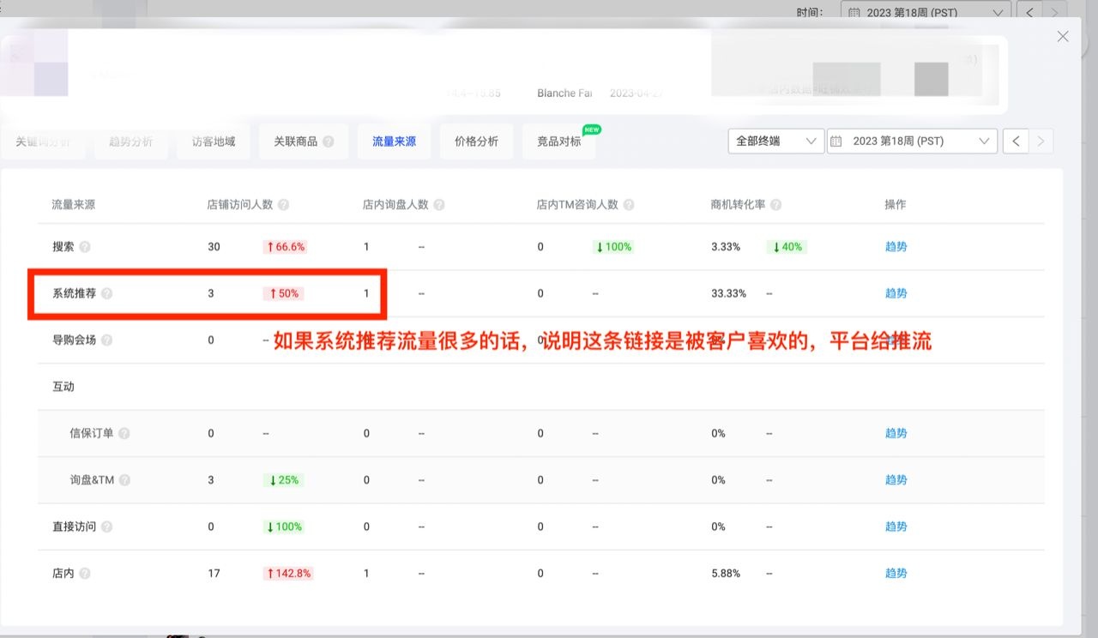Close the traffic source dialog
1098x638 pixels.
1063,36
